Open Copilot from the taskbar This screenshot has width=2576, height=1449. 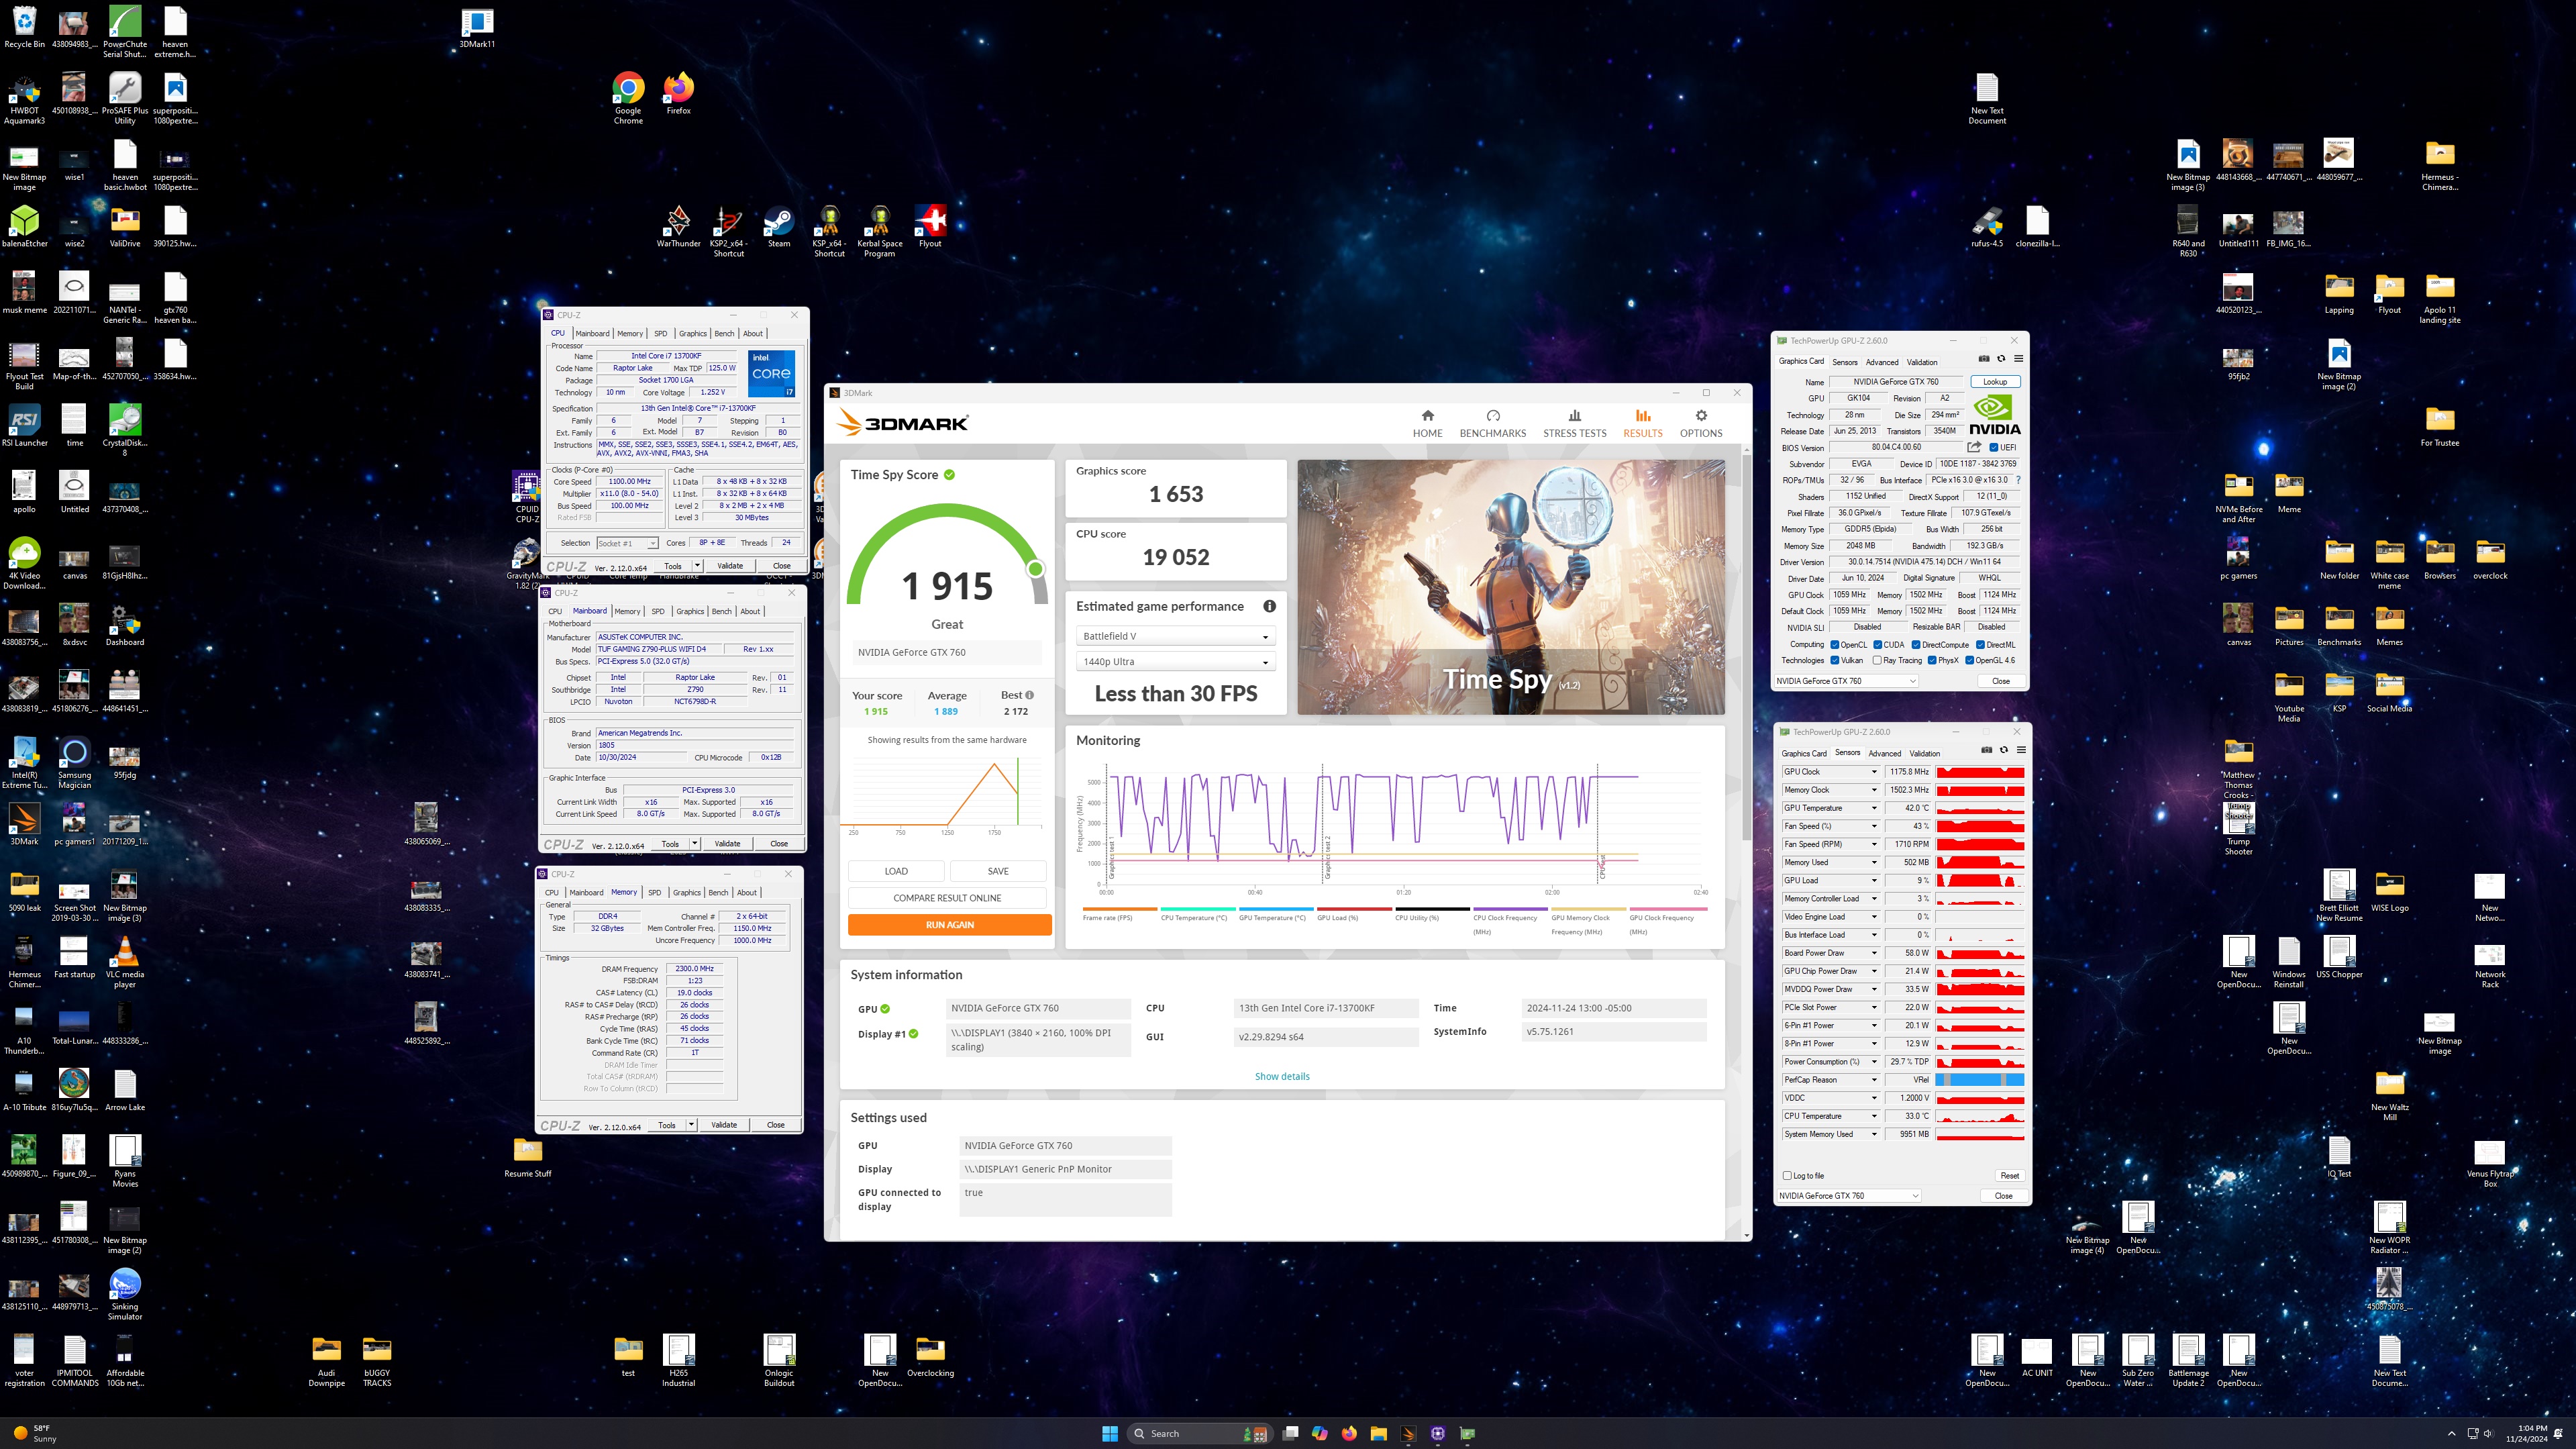tap(1320, 1433)
